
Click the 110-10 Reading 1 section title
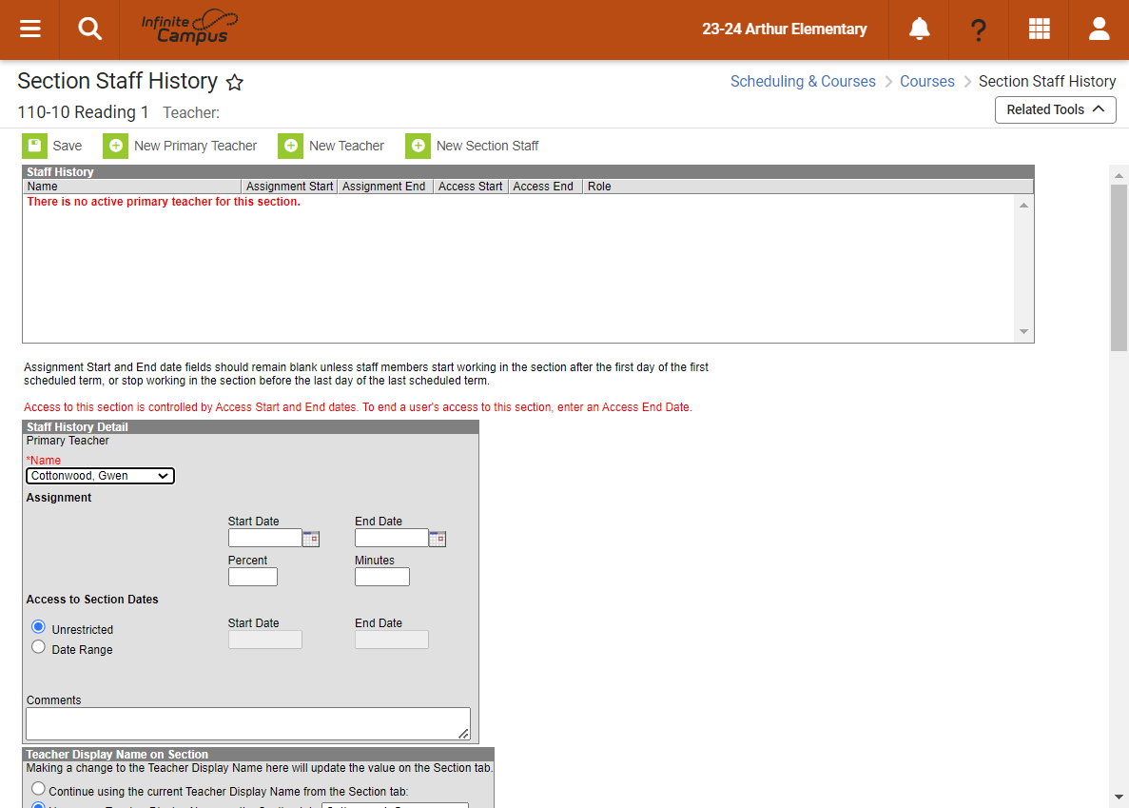click(83, 112)
